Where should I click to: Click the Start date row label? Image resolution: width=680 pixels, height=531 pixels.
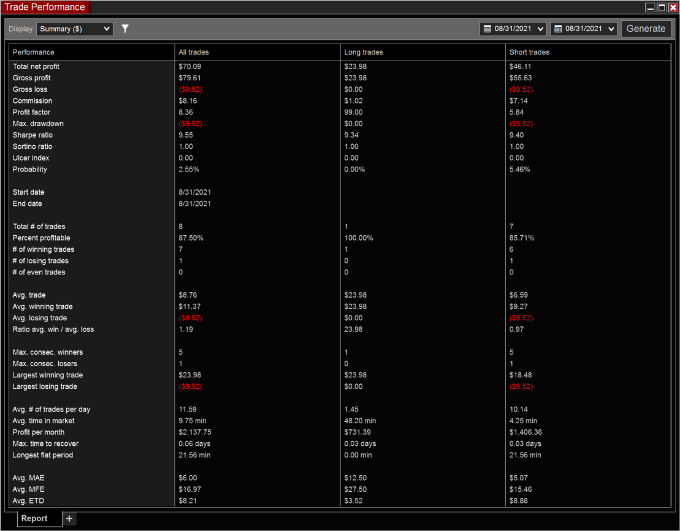point(28,192)
